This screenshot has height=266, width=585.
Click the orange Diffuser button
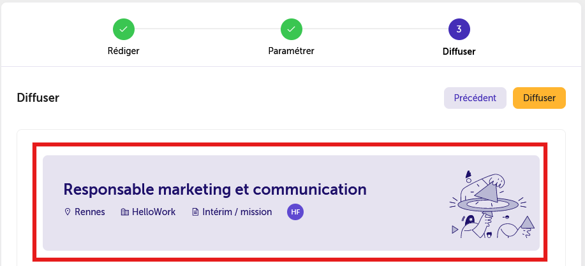(x=539, y=98)
